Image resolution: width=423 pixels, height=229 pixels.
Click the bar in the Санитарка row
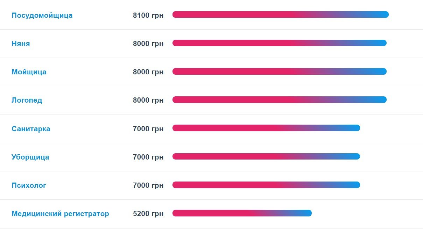pyautogui.click(x=266, y=128)
